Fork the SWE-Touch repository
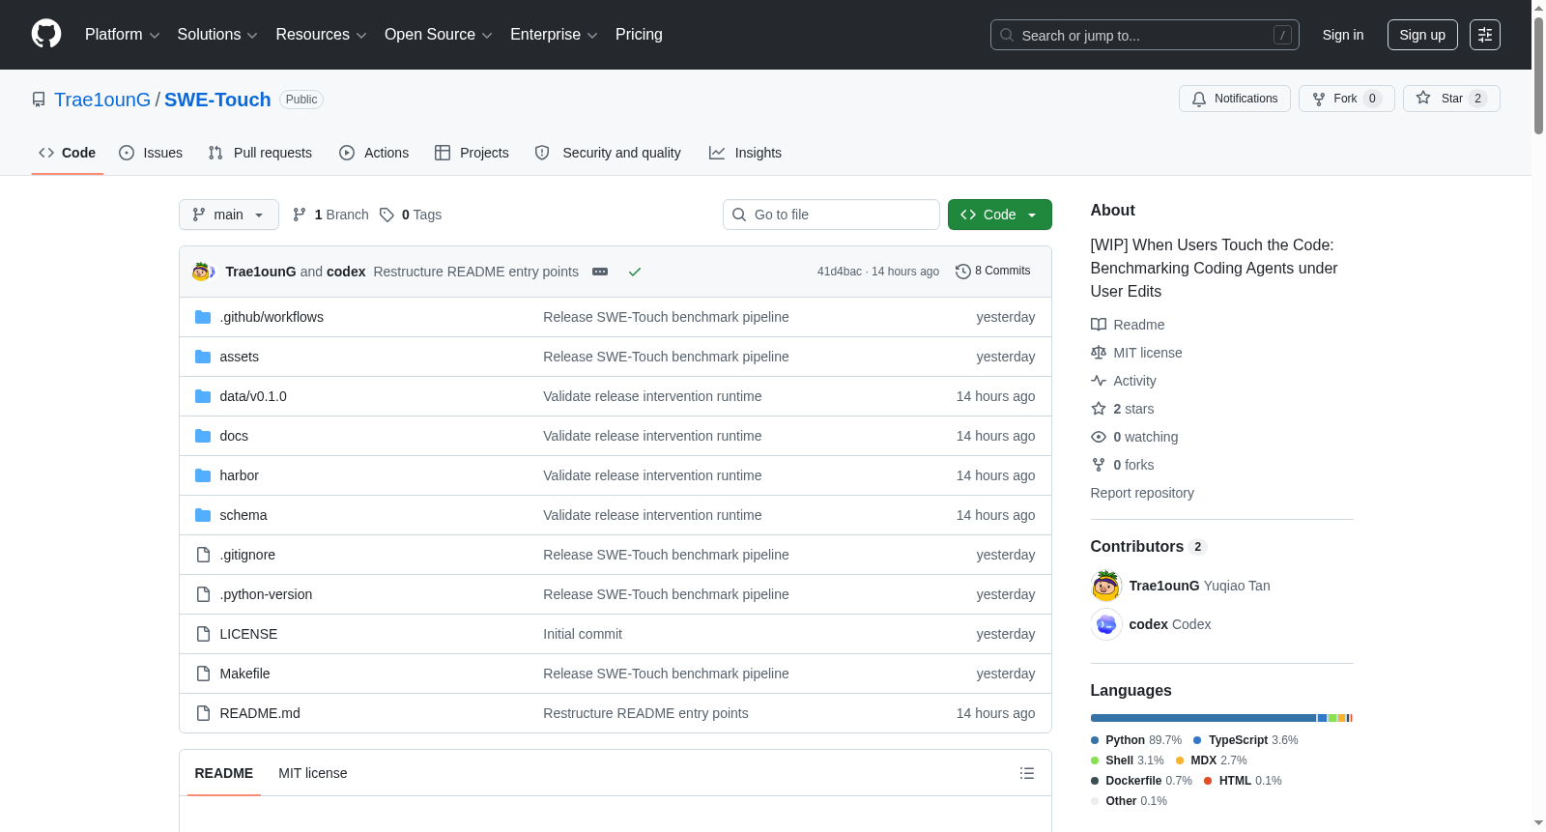Viewport: 1546px width, 832px height. tap(1347, 99)
